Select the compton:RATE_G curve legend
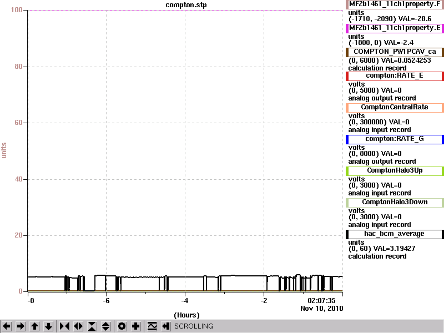The height and width of the screenshot is (333, 444). pos(395,139)
